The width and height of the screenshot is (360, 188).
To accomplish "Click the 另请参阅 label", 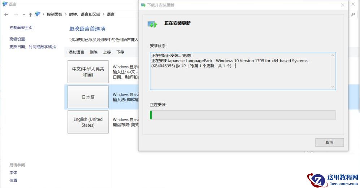I will (17, 165).
